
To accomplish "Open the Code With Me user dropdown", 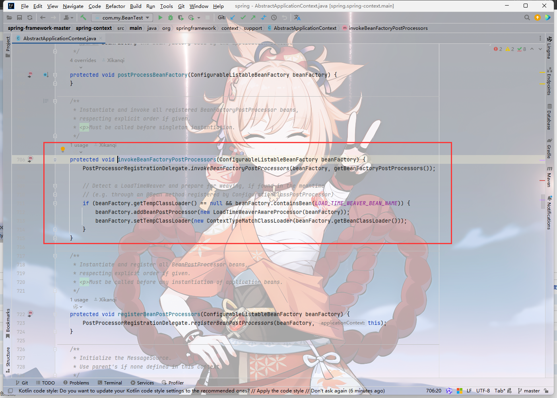I will point(68,17).
